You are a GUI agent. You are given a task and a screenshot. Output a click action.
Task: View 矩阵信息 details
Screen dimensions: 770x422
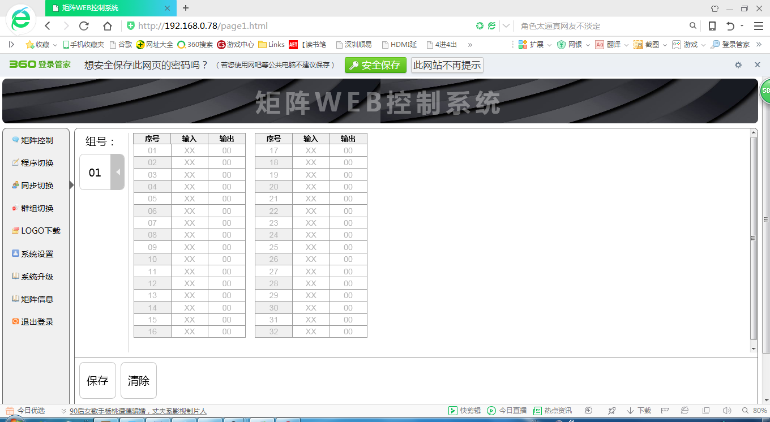coord(35,299)
